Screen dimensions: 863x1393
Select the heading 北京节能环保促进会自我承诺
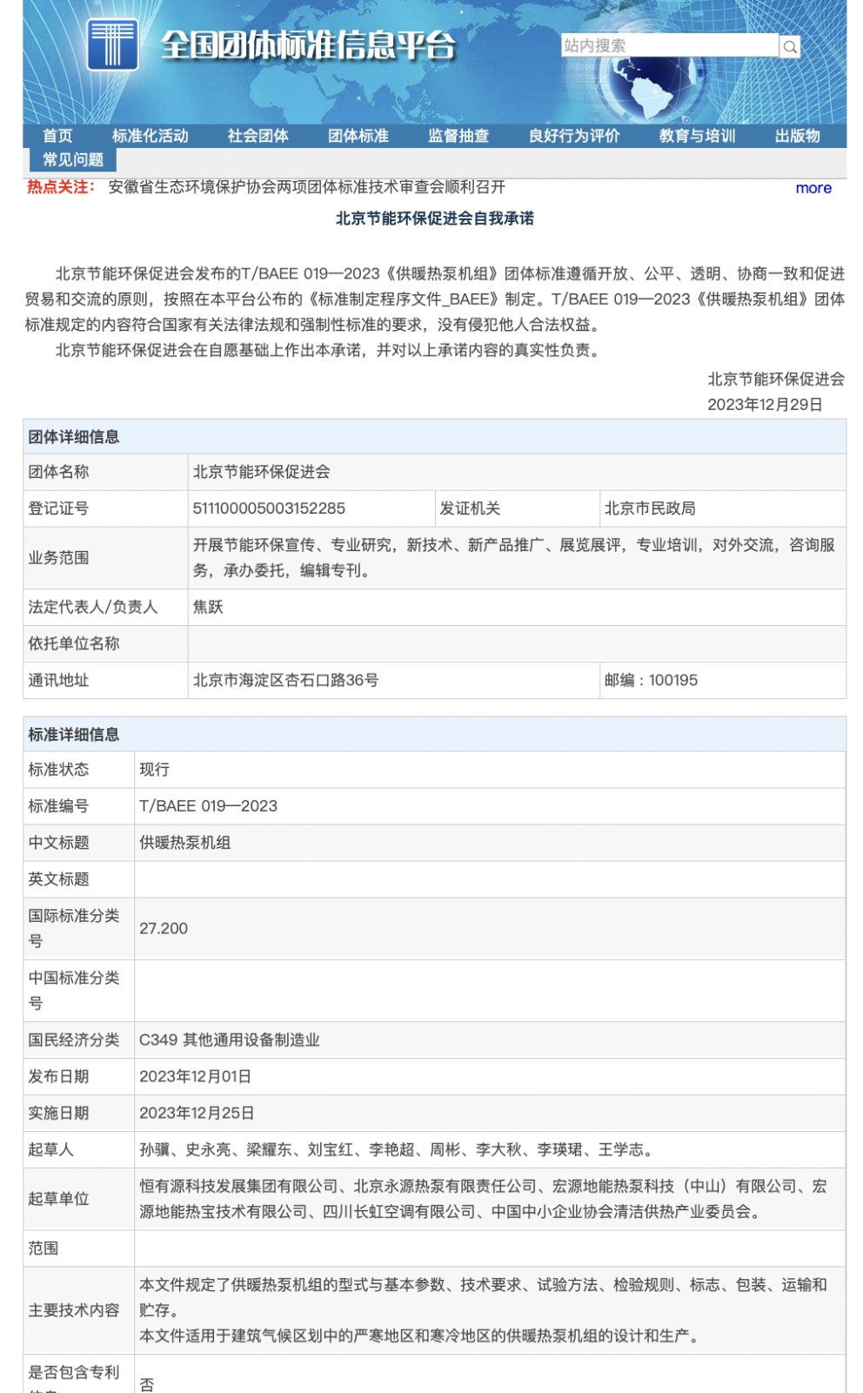[x=435, y=219]
